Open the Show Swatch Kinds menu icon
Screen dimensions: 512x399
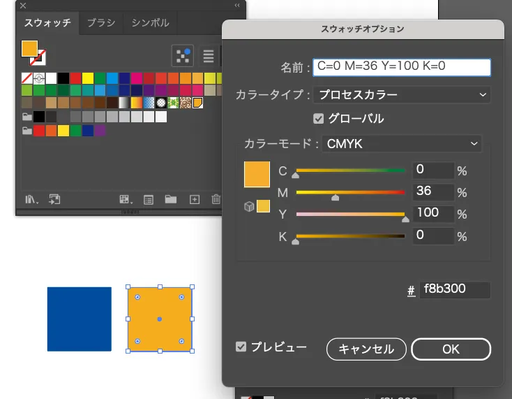(126, 199)
